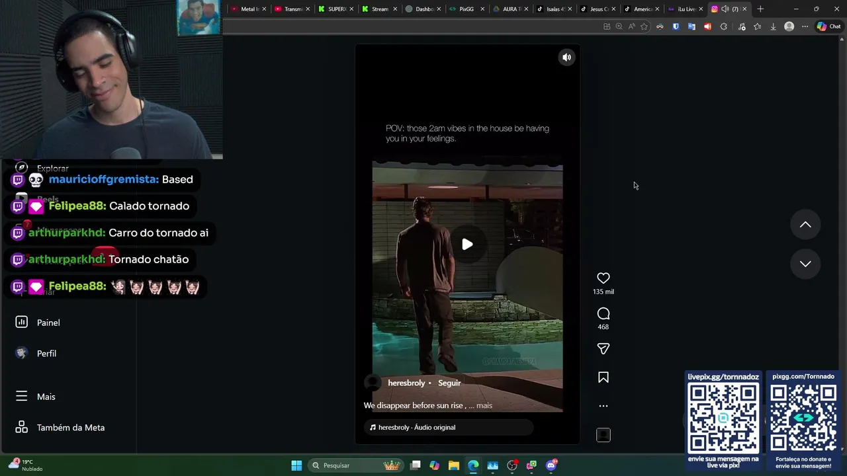Share the reel with the paper-plane icon
Image resolution: width=847 pixels, height=476 pixels.
(x=603, y=348)
